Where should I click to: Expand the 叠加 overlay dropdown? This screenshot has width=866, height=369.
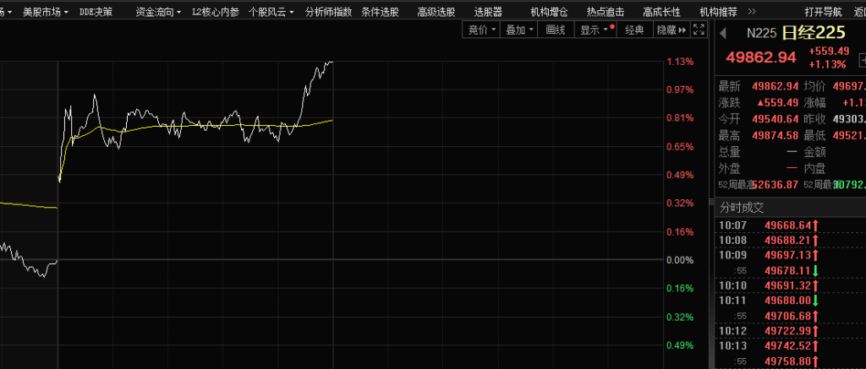[x=520, y=30]
